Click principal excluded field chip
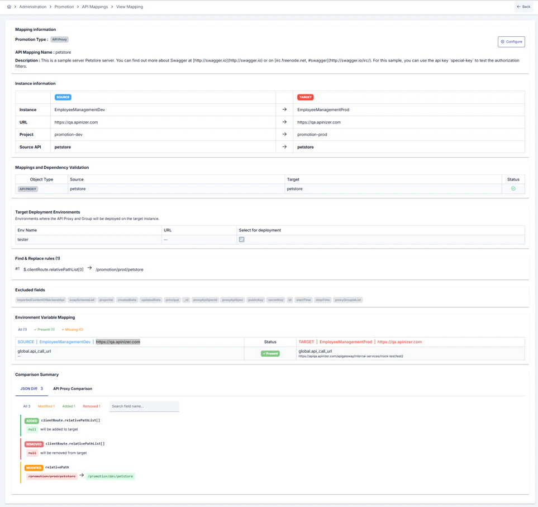The image size is (538, 507). point(172,300)
